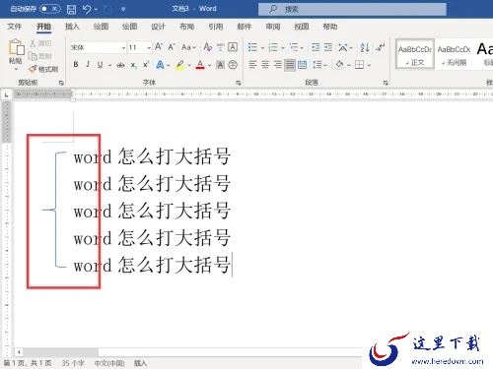Open the 文件 (File) menu

pos(15,27)
